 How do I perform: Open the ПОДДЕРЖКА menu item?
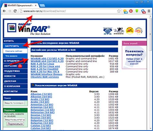coord(15,71)
